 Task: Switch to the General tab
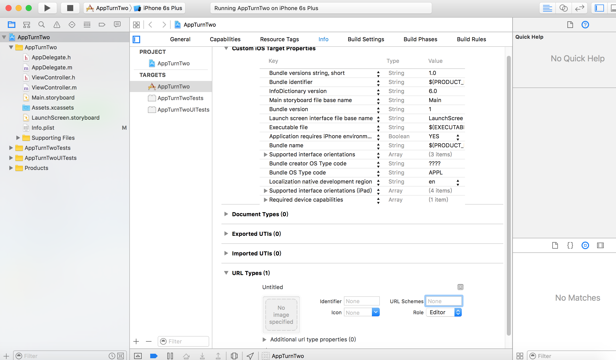click(x=180, y=39)
